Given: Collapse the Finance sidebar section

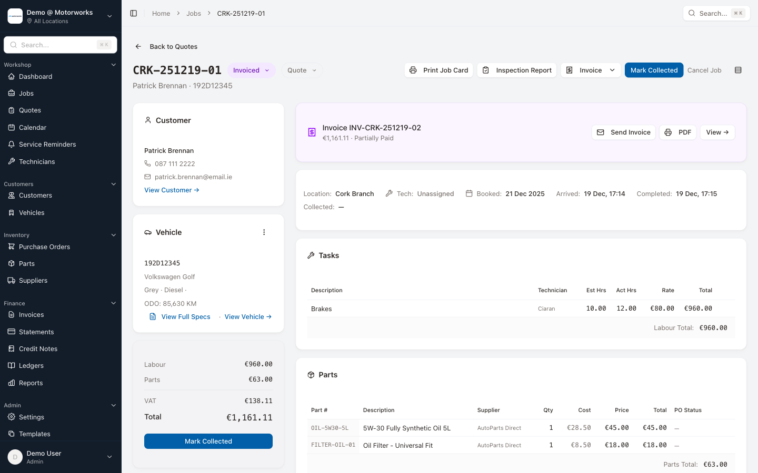Looking at the screenshot, I should 113,303.
